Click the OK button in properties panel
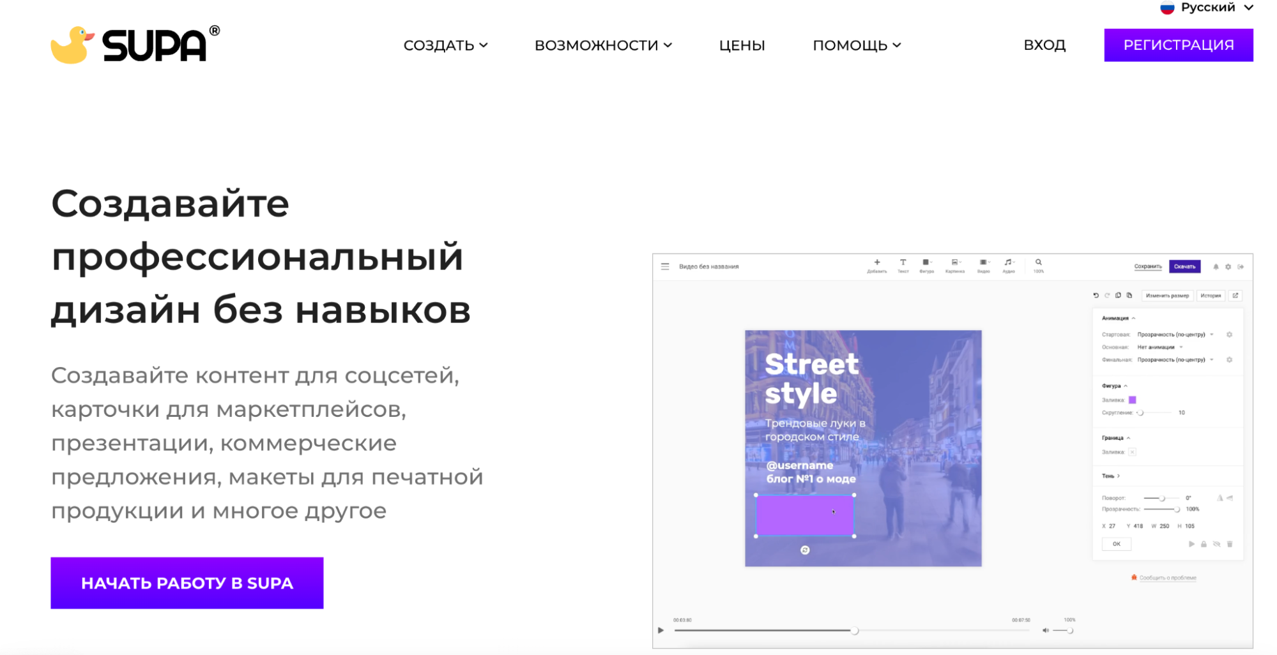The width and height of the screenshot is (1277, 655). tap(1117, 544)
